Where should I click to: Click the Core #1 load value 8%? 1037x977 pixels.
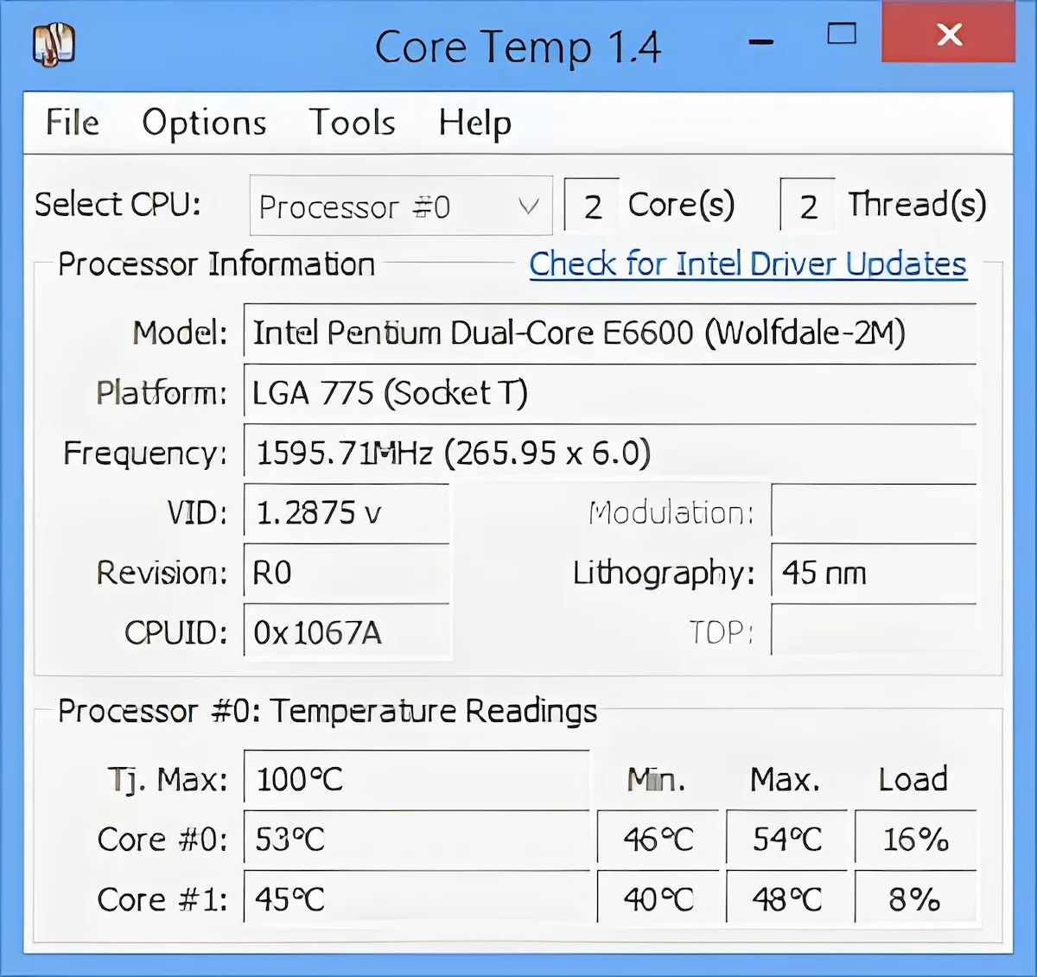915,899
